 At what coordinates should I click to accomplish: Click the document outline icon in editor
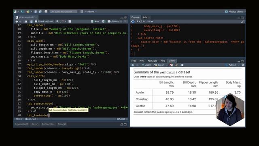pyautogui.click(x=125, y=21)
